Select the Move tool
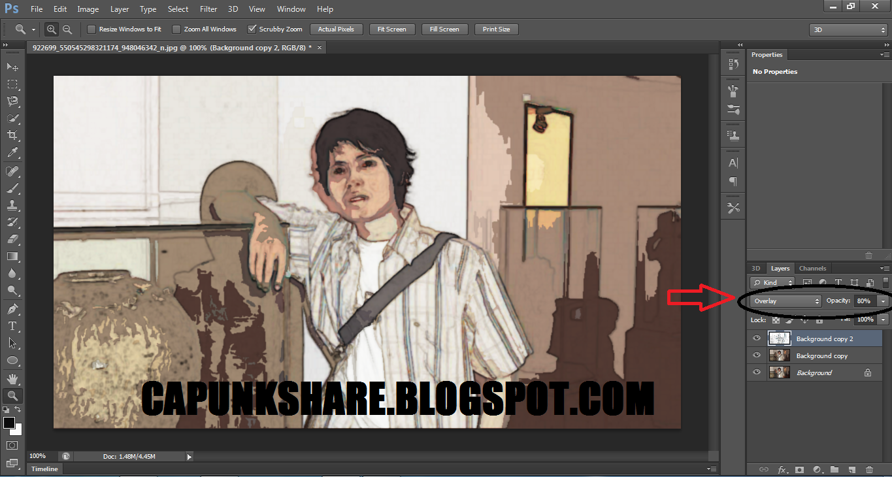 tap(12, 67)
